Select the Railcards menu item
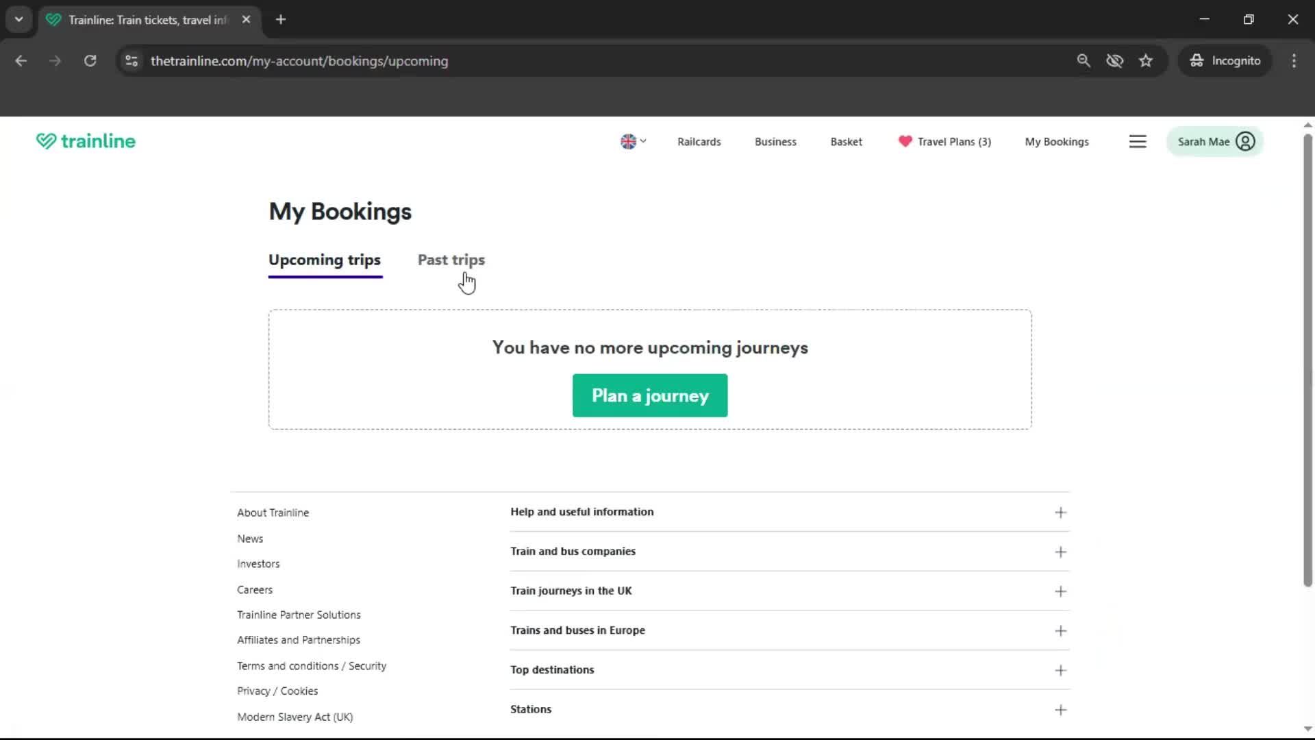Screen dimensions: 1315x740 pos(699,141)
